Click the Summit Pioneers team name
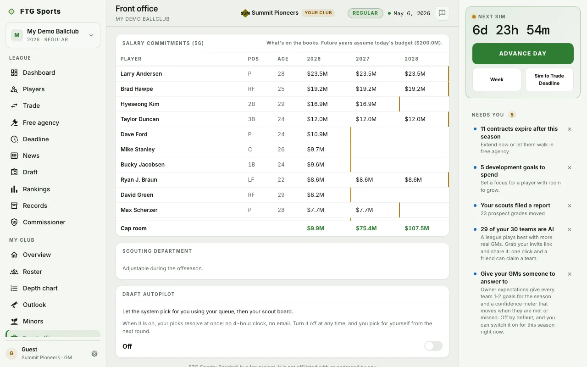The image size is (587, 367). [x=275, y=13]
